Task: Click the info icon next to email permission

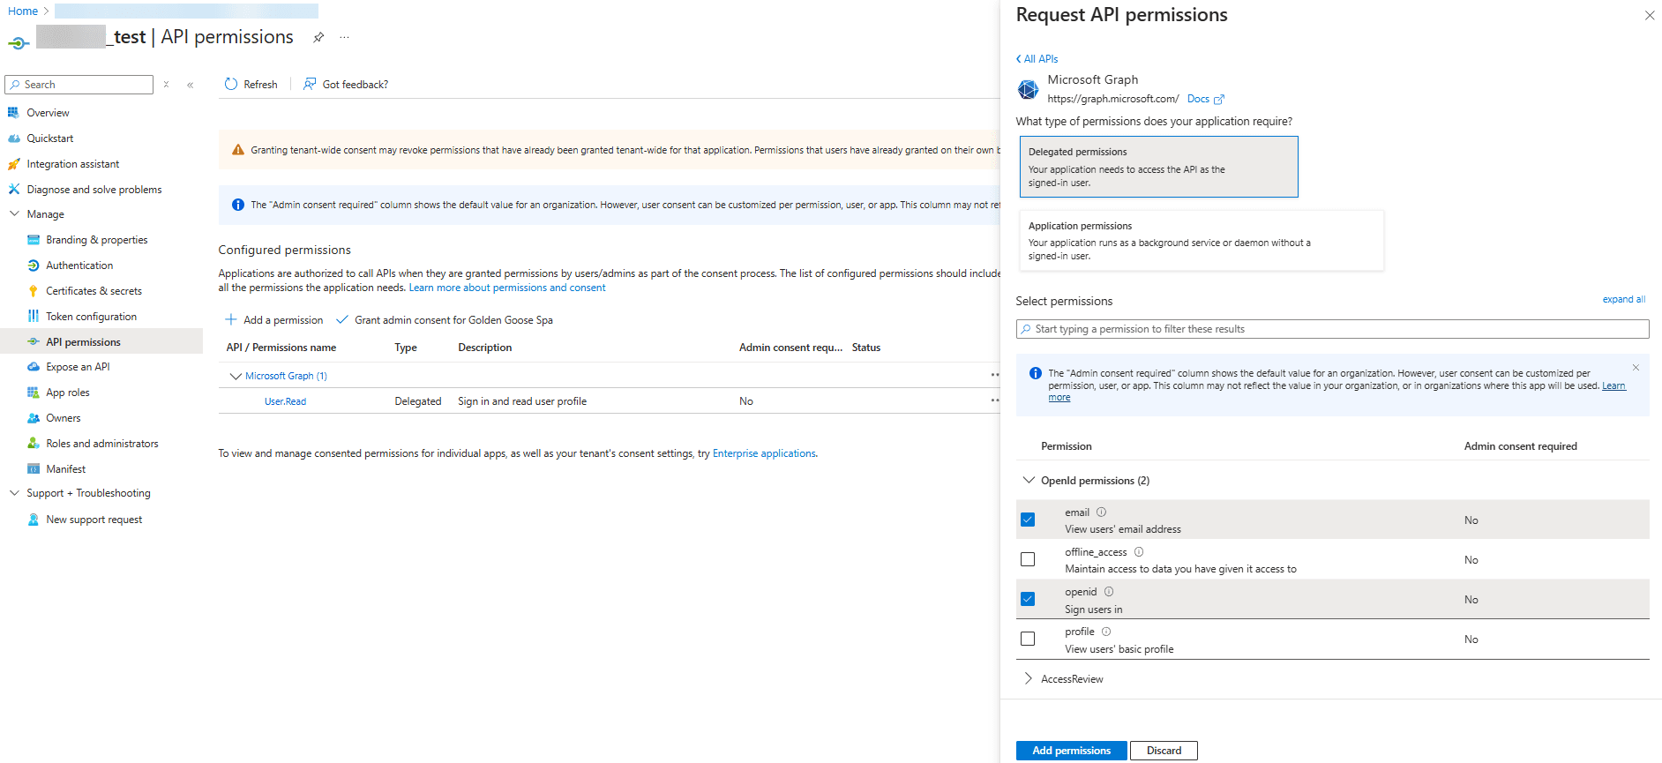Action: tap(1101, 512)
